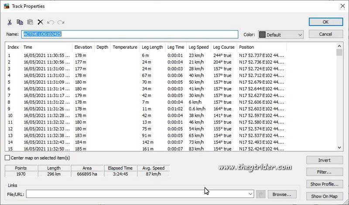Click the Copy icon in toolbar
This screenshot has height=205, width=349.
tap(20, 22)
